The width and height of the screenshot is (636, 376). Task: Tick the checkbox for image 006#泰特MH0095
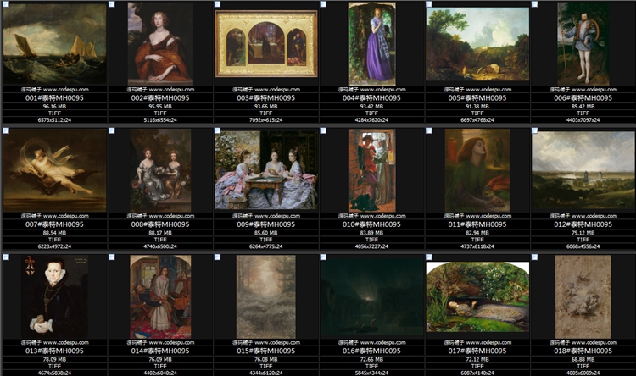(x=534, y=4)
